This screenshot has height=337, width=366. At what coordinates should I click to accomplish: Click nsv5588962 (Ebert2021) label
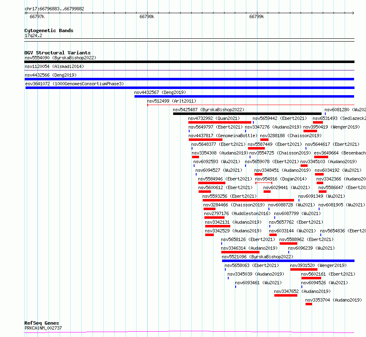[306, 239]
